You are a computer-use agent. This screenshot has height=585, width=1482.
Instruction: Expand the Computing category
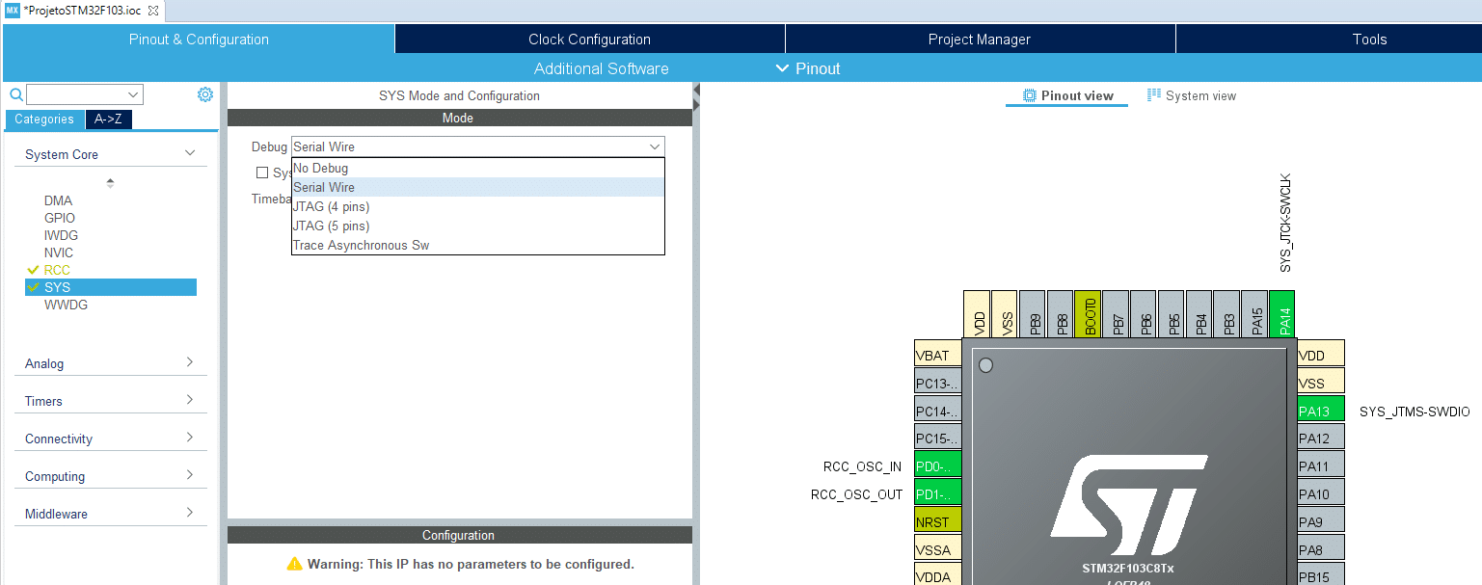pyautogui.click(x=190, y=475)
